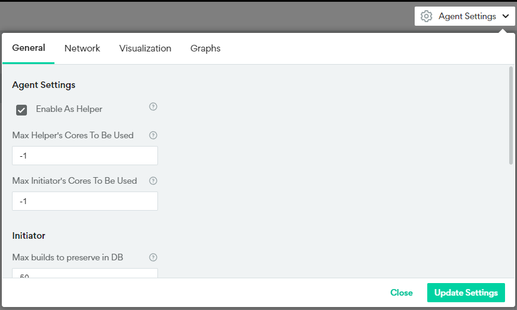Click the Max Helper's Cores To Be Used label
Viewport: 517px width, 310px height.
72,135
